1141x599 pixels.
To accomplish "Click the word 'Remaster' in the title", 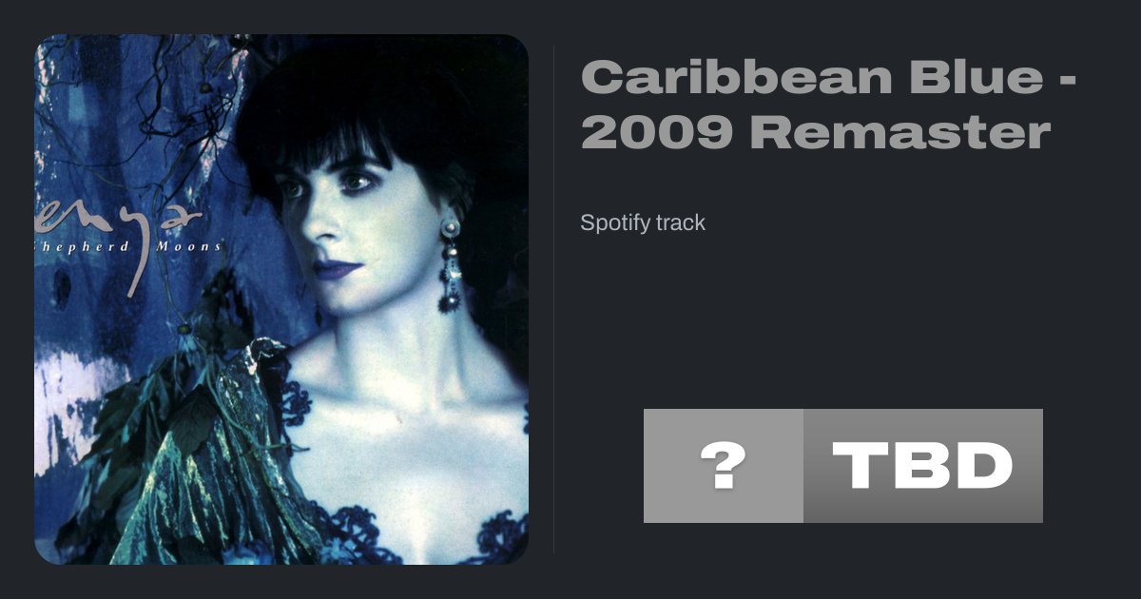I will click(x=900, y=133).
